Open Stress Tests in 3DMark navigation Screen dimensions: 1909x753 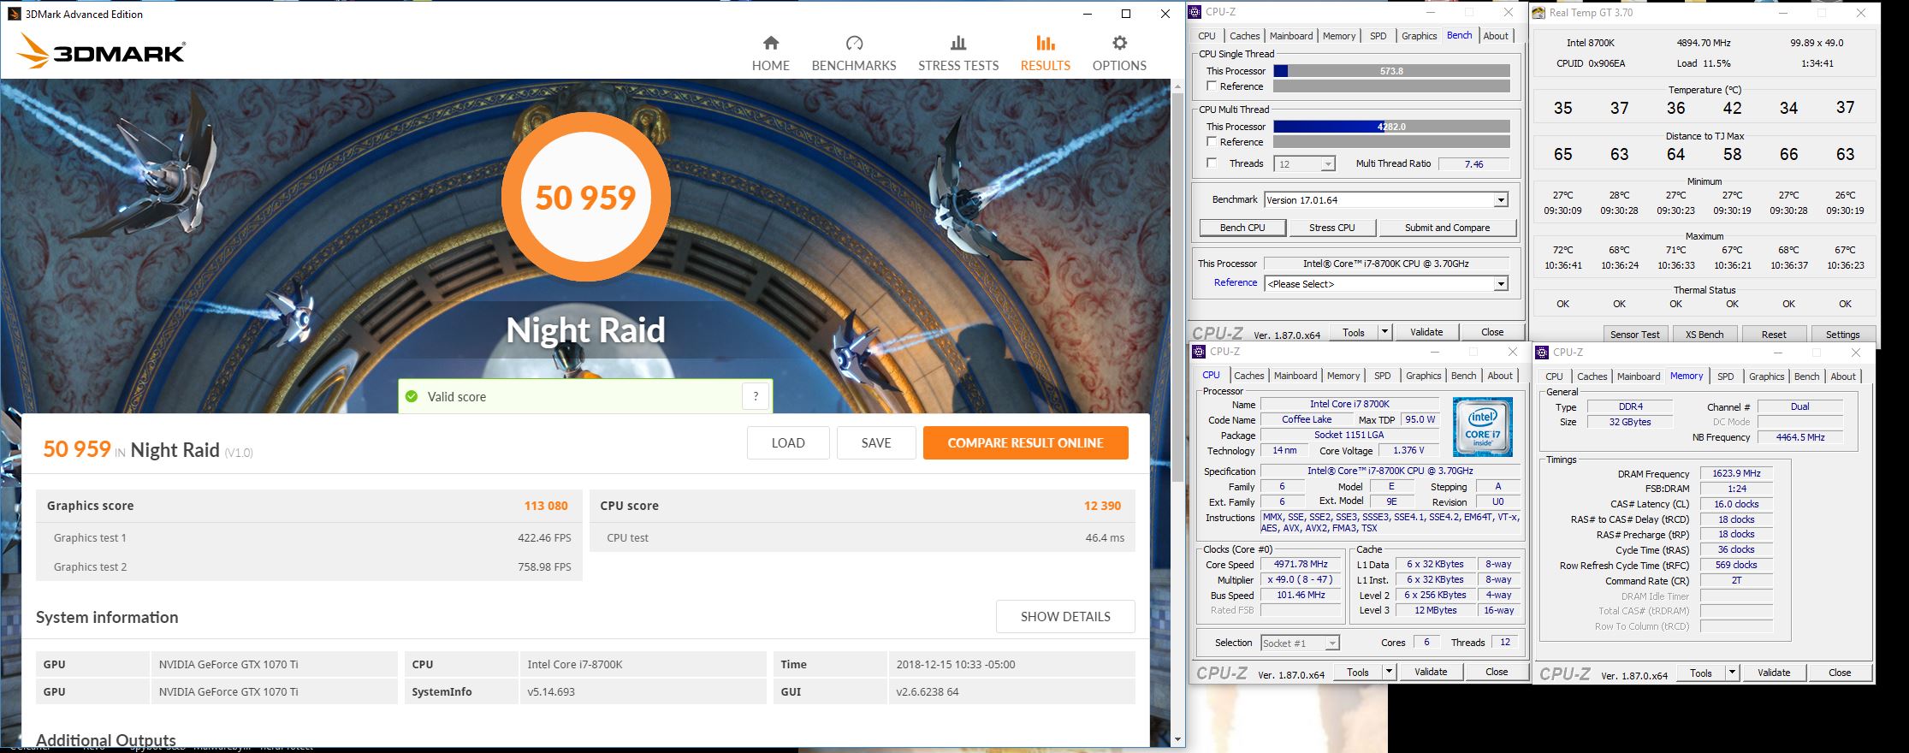pos(958,53)
